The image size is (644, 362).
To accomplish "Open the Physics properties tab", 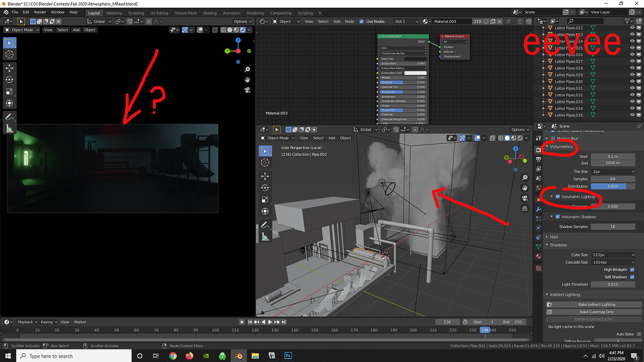I will point(538,228).
